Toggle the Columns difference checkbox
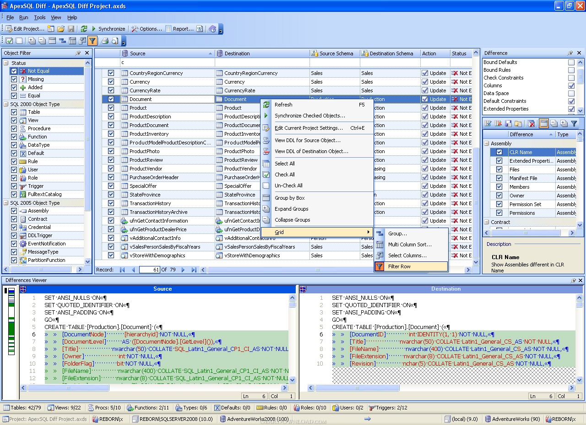This screenshot has height=425, width=586. click(571, 85)
